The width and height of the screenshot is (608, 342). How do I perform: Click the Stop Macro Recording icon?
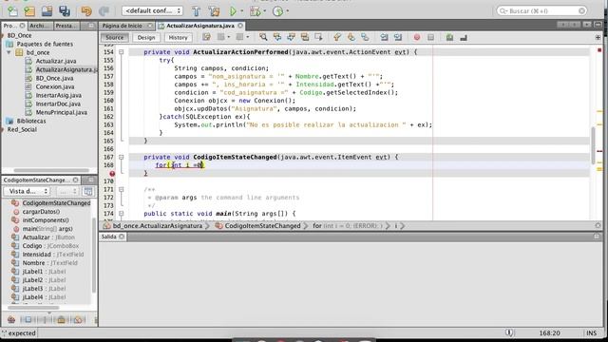tap(430, 38)
